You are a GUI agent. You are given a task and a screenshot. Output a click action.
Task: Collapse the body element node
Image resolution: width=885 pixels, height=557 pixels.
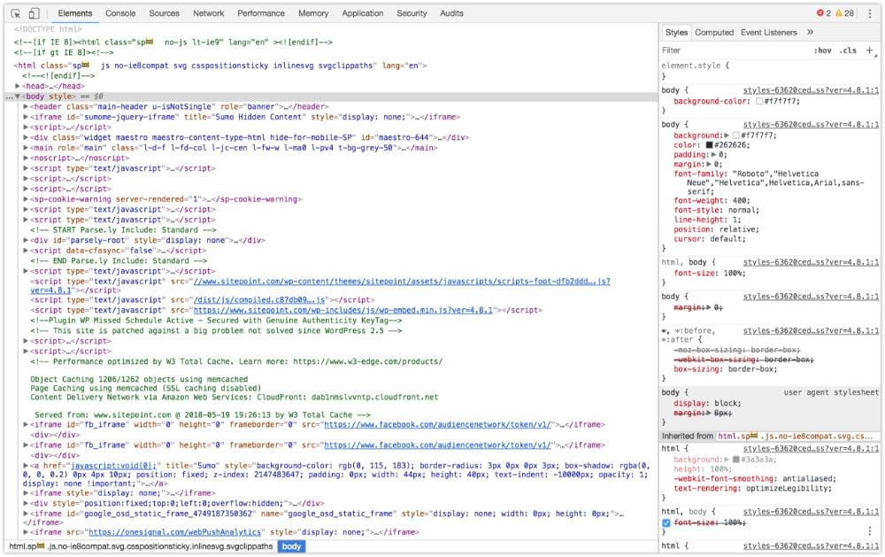click(x=19, y=96)
